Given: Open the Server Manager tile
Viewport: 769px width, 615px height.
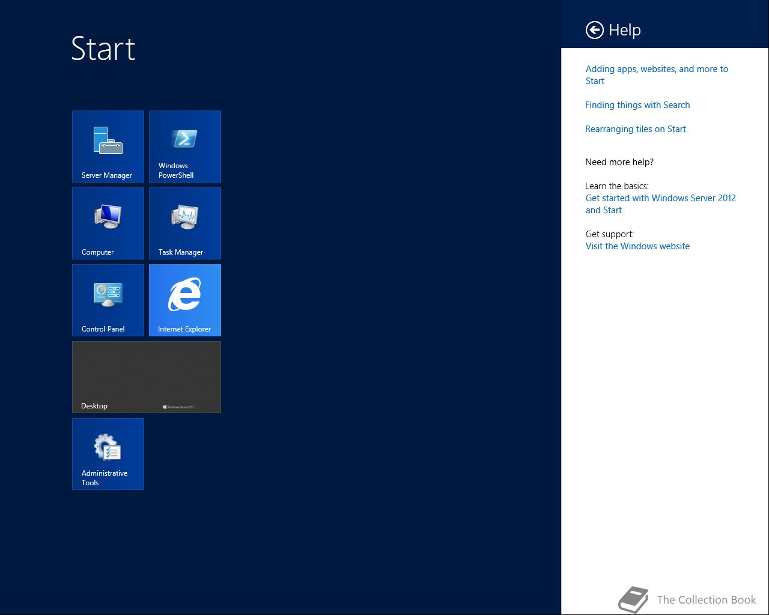Looking at the screenshot, I should tap(108, 147).
